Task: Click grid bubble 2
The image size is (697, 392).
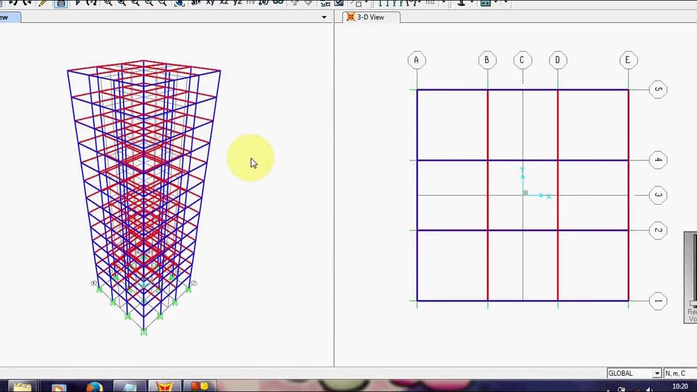Action: pyautogui.click(x=658, y=230)
